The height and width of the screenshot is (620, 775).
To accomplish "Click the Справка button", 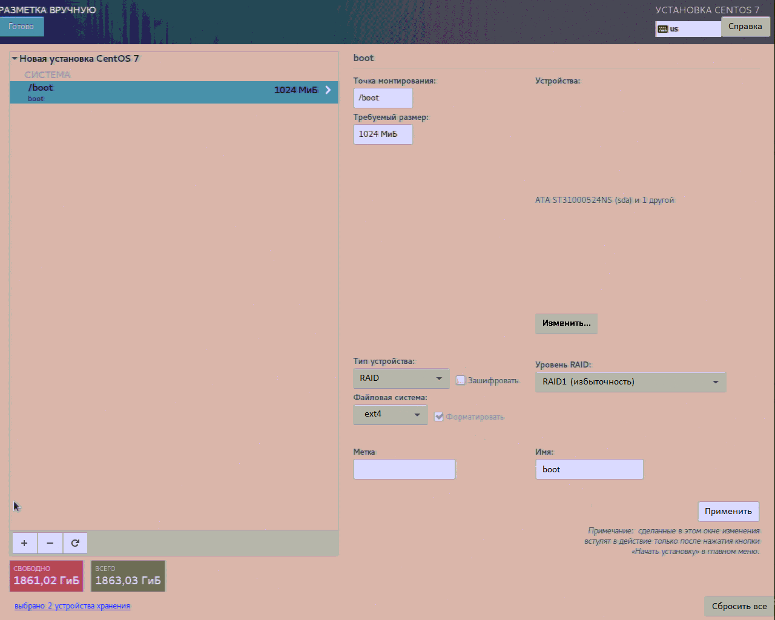I will [745, 27].
